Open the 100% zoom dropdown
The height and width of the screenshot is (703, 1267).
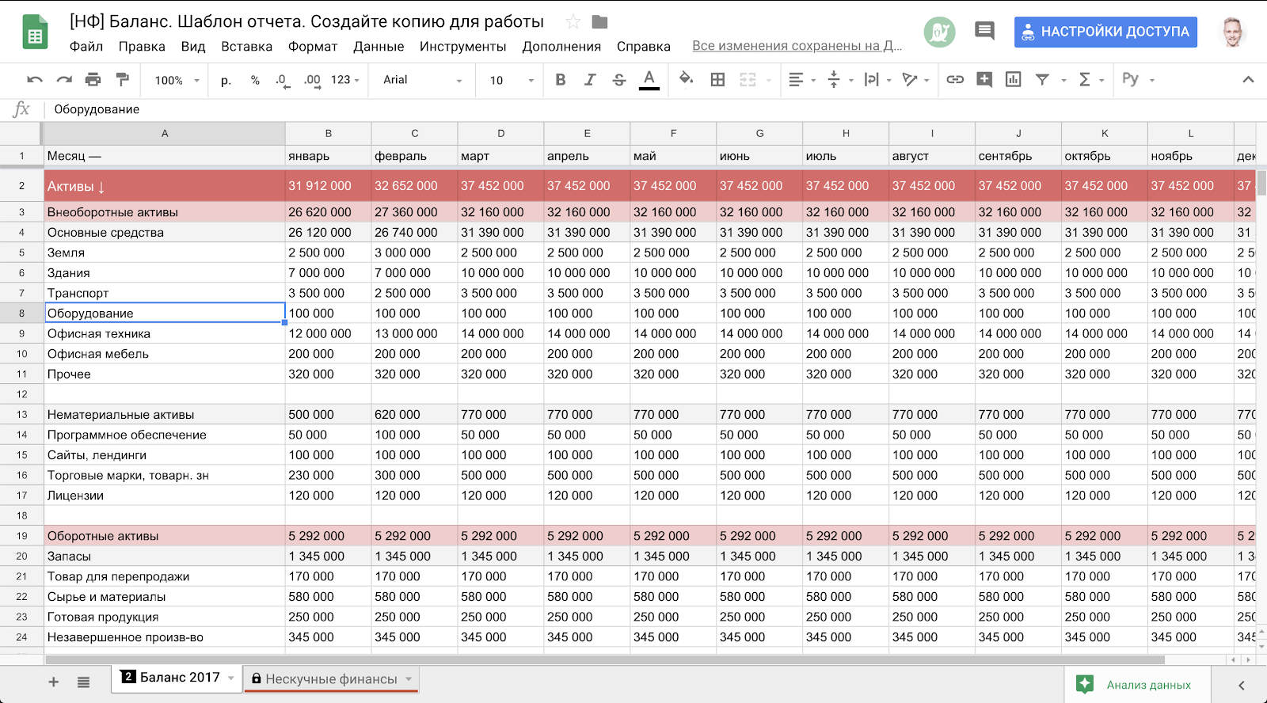click(x=177, y=80)
